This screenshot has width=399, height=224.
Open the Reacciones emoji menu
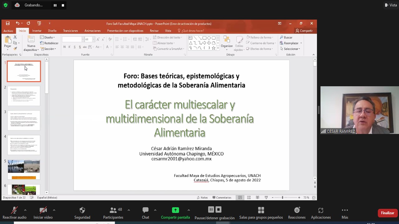[296, 213]
